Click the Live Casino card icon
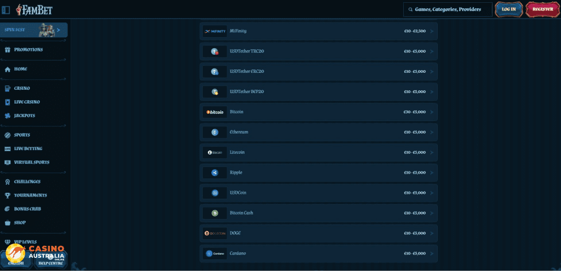This screenshot has height=271, width=561. (7, 102)
